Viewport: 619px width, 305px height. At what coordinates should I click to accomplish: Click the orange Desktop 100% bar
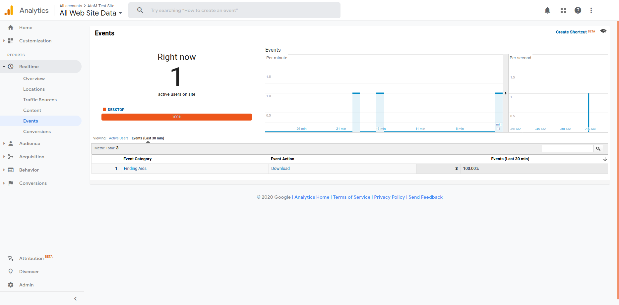click(176, 117)
